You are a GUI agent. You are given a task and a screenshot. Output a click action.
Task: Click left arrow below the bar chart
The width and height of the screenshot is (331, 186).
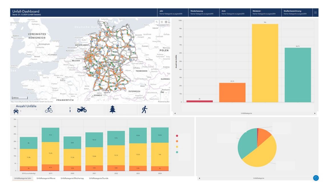pyautogui.click(x=175, y=113)
